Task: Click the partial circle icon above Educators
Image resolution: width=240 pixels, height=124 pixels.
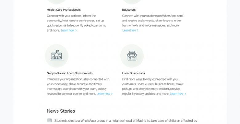Action: (132, 2)
